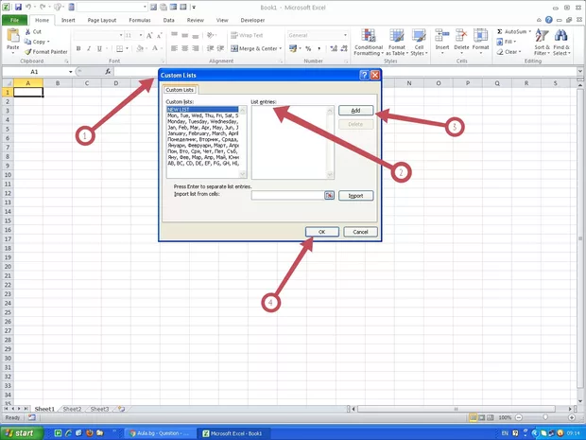Image resolution: width=586 pixels, height=440 pixels.
Task: Select Monday, Tuesday, Wednesday list entry
Action: pos(202,121)
